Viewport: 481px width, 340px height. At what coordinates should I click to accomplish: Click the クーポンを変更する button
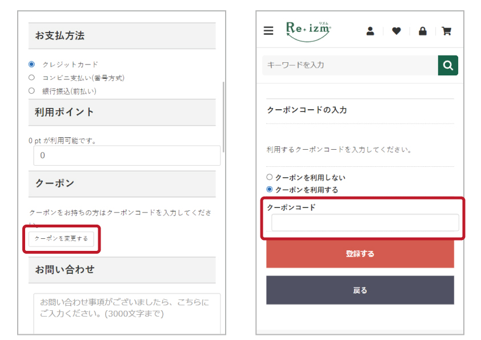coord(61,239)
